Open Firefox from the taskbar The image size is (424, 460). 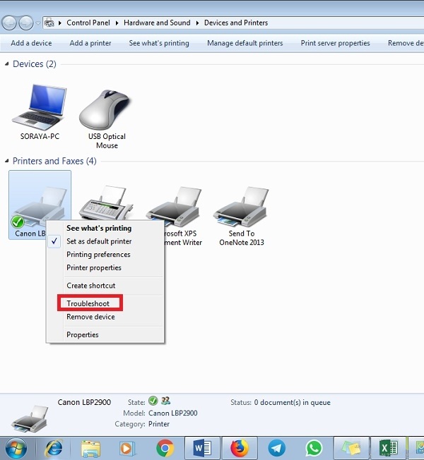240,447
